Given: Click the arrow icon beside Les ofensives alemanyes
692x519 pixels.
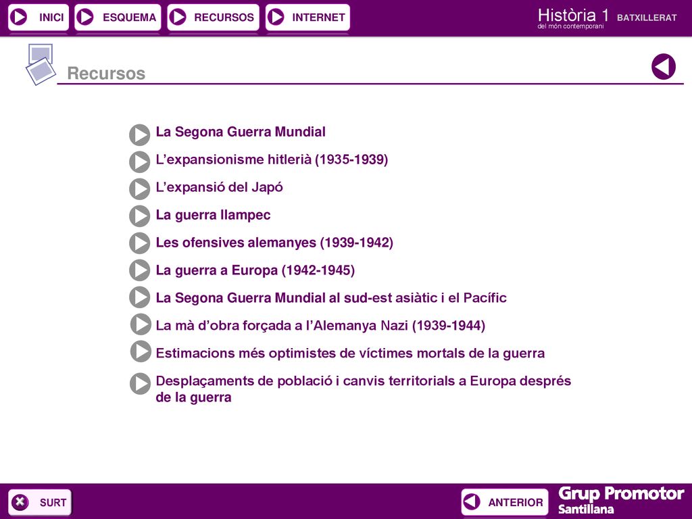Looking at the screenshot, I should click(x=139, y=243).
